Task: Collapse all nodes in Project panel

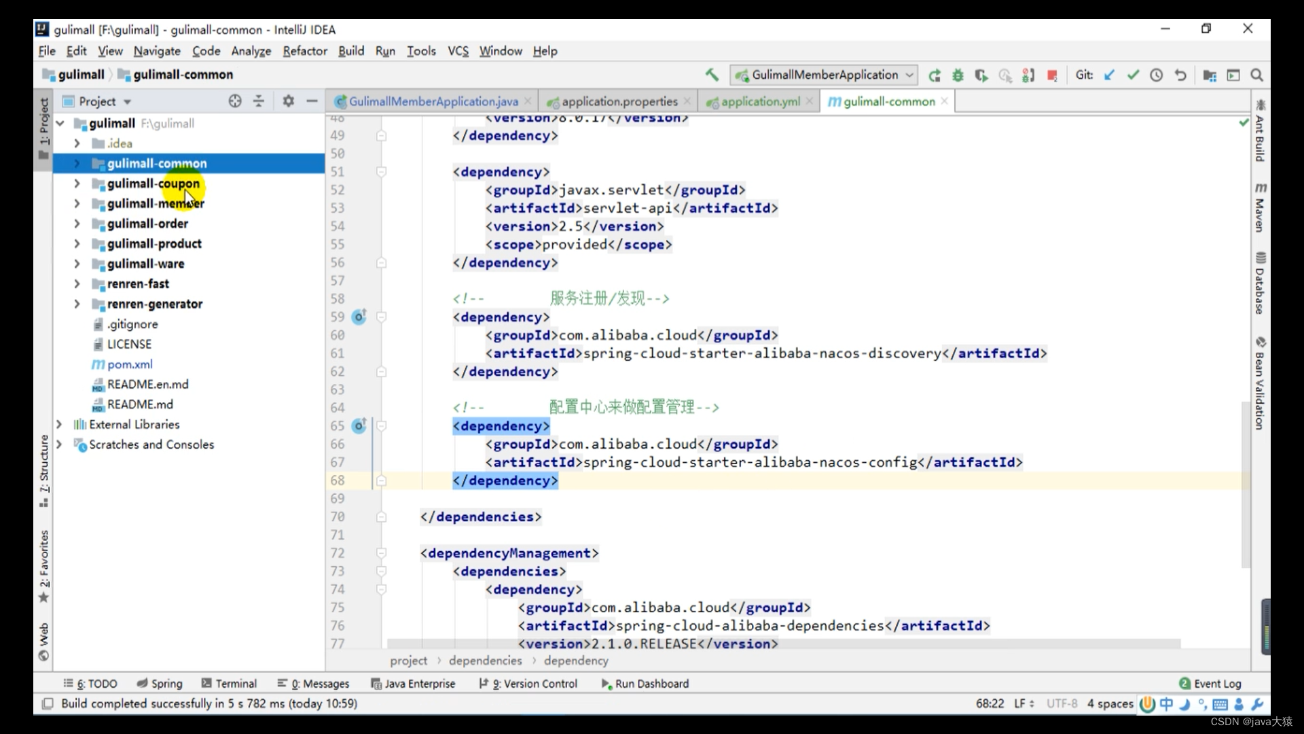Action: [x=259, y=101]
